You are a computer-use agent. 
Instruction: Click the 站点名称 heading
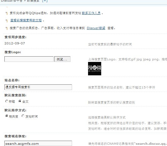click(12, 80)
